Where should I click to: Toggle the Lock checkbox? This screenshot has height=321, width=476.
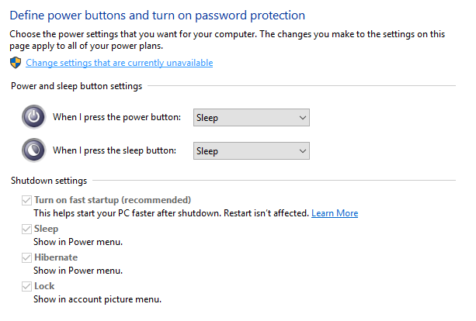pyautogui.click(x=28, y=287)
